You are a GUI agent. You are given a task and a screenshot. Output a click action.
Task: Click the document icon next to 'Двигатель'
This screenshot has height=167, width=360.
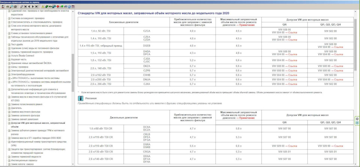[x=9, y=108]
